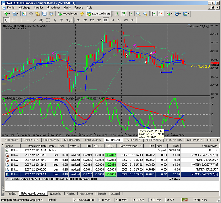Switch timeframe to M15
221x203 pixels.
point(92,20)
